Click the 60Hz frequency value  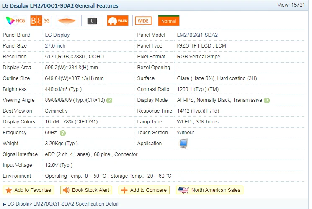click(51, 133)
